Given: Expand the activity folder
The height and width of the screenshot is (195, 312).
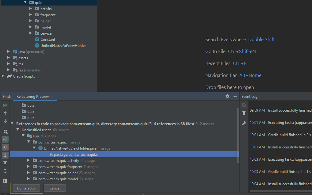Looking at the screenshot, I should pyautogui.click(x=30, y=9).
